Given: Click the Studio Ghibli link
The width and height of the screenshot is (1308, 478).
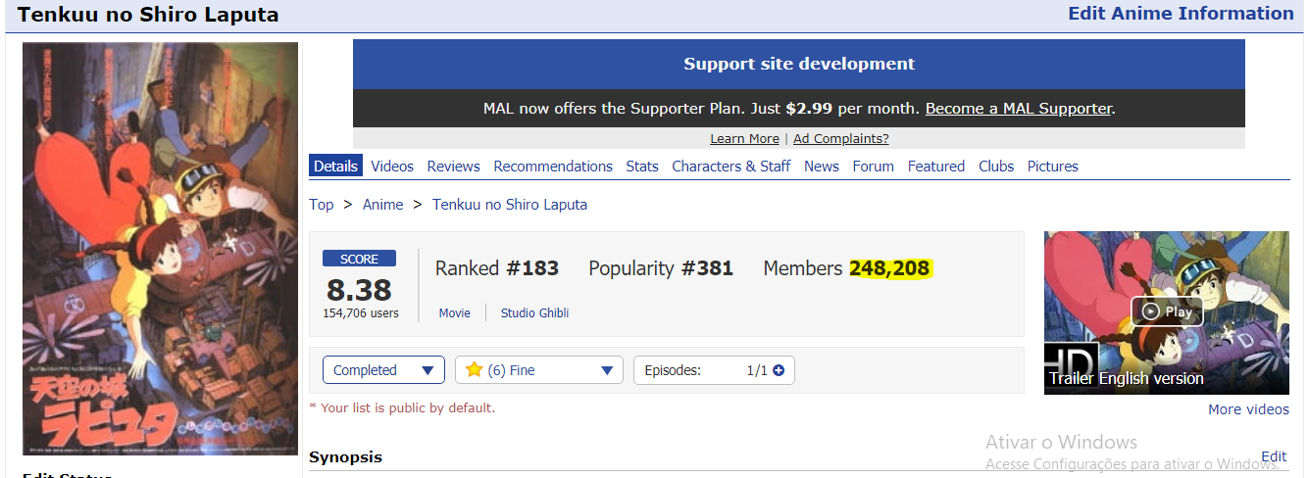Looking at the screenshot, I should pos(534,312).
